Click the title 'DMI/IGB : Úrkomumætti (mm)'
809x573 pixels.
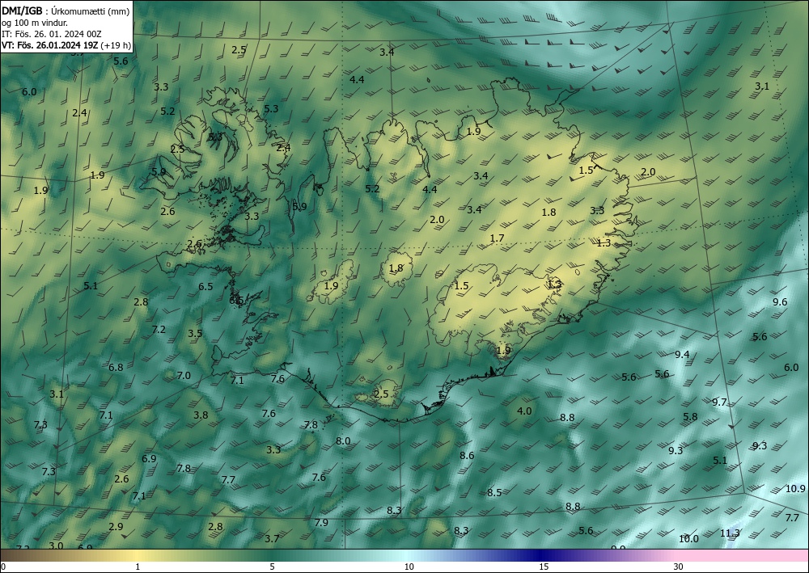[66, 11]
